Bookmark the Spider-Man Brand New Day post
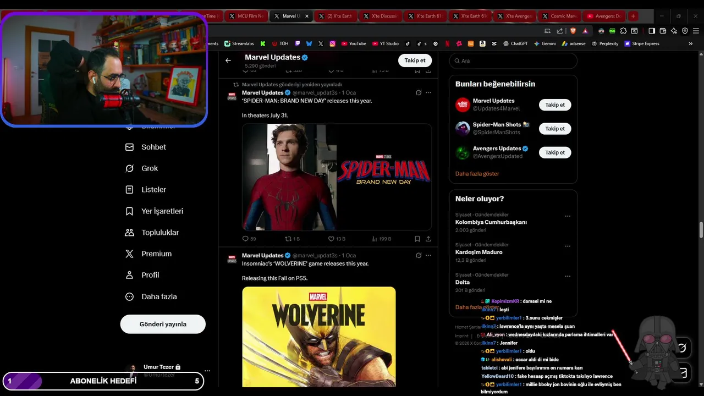704x396 pixels. tap(417, 239)
